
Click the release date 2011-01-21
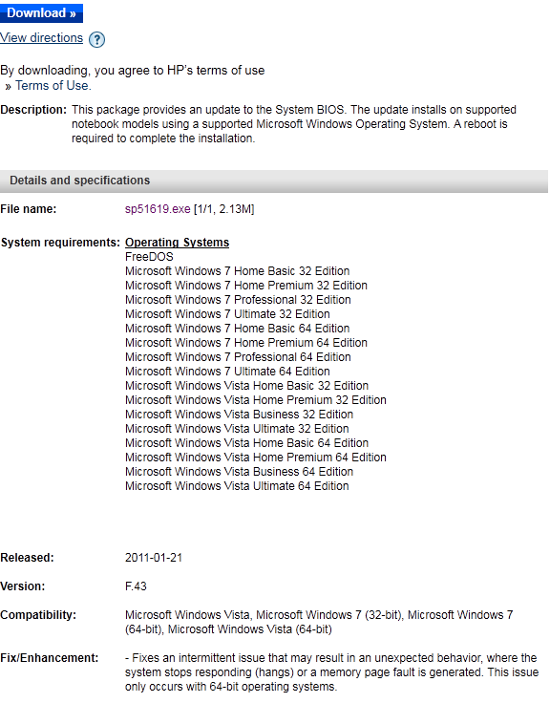(x=154, y=558)
